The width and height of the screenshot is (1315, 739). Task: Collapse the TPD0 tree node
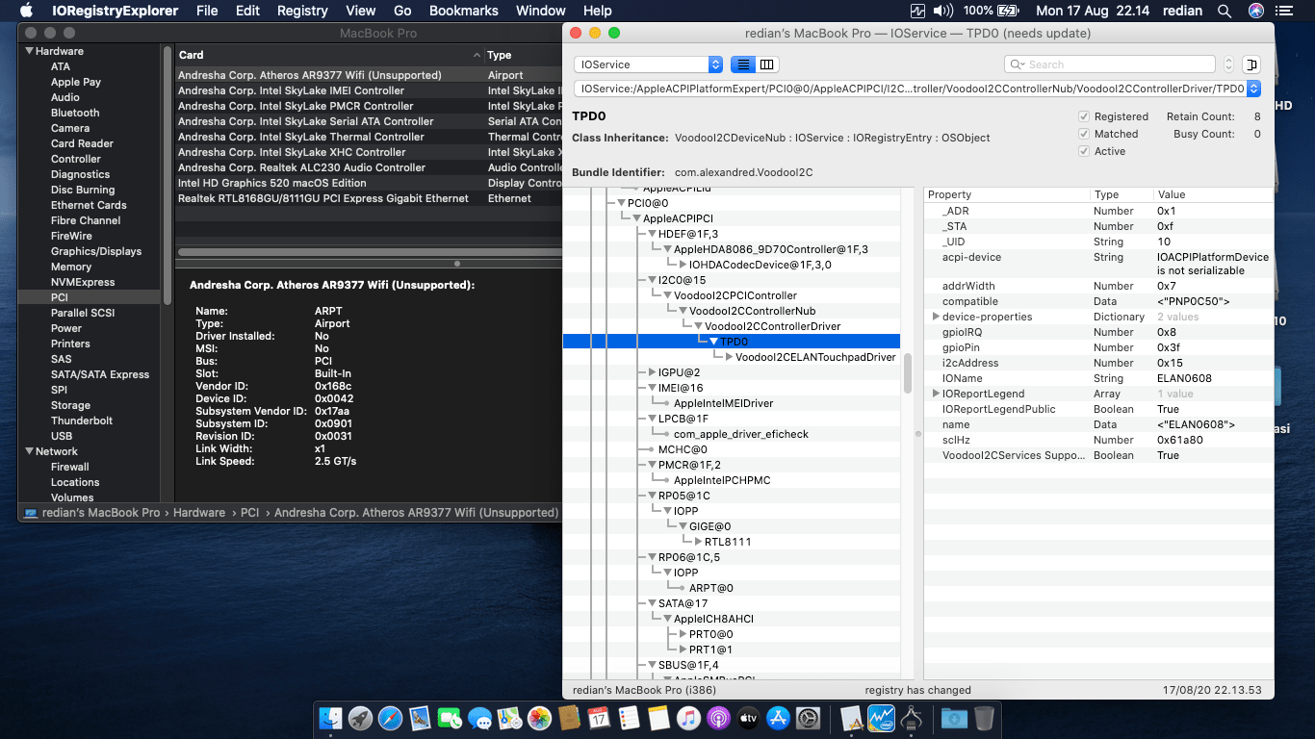click(x=713, y=342)
